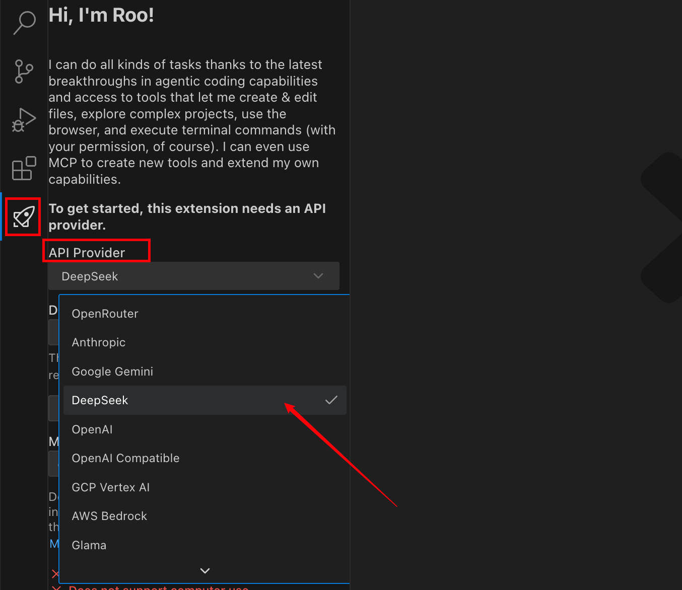Open the Extensions view
The height and width of the screenshot is (590, 682).
coord(24,168)
